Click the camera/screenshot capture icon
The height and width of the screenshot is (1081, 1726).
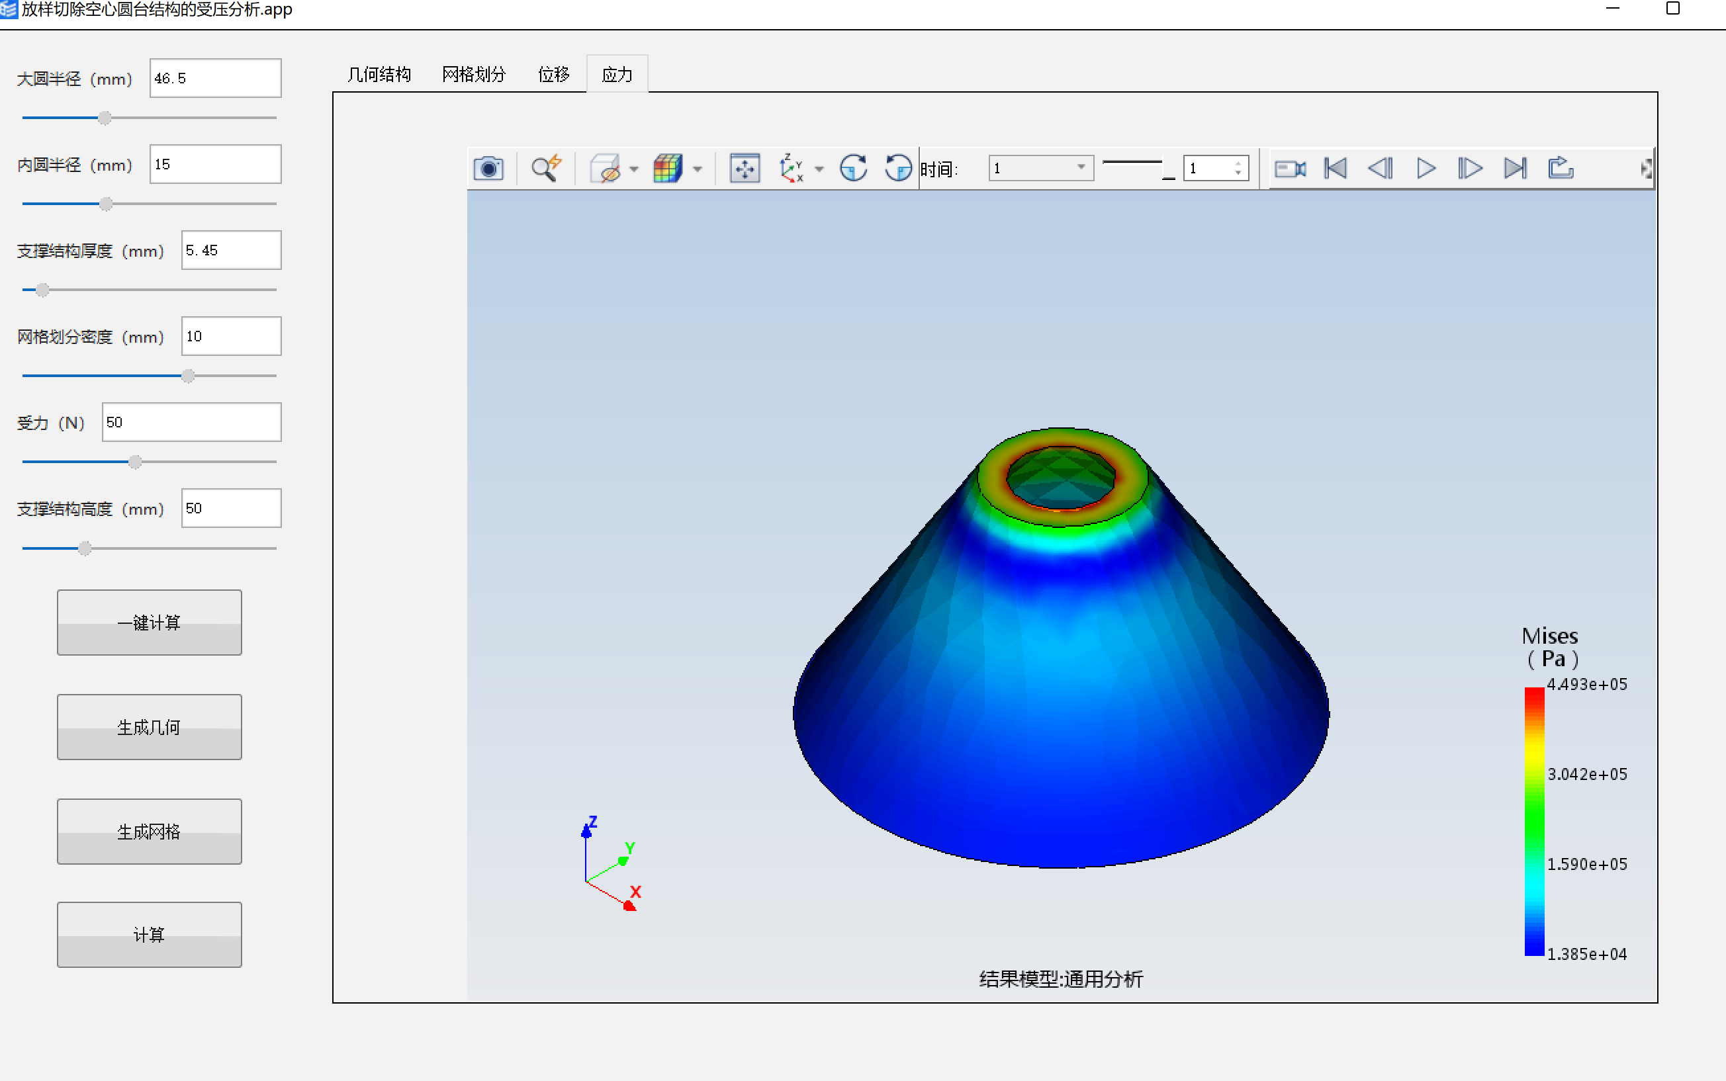(489, 168)
